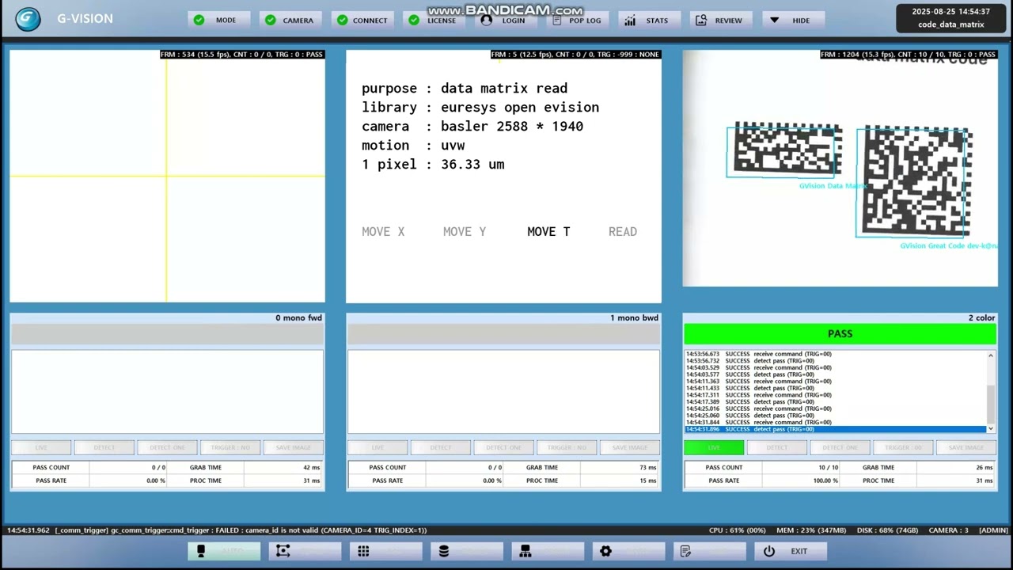Click the MEM : 23% (347MB) status entry
Image resolution: width=1013 pixels, height=570 pixels.
click(x=813, y=530)
